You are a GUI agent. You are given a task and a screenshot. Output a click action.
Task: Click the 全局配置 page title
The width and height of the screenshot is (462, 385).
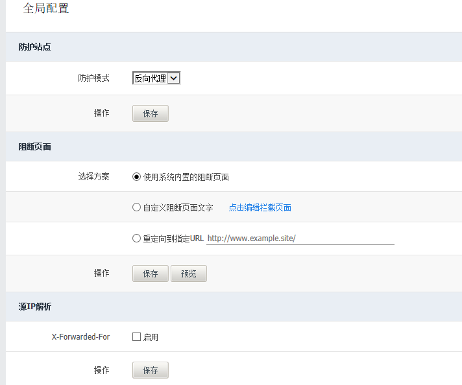[46, 8]
